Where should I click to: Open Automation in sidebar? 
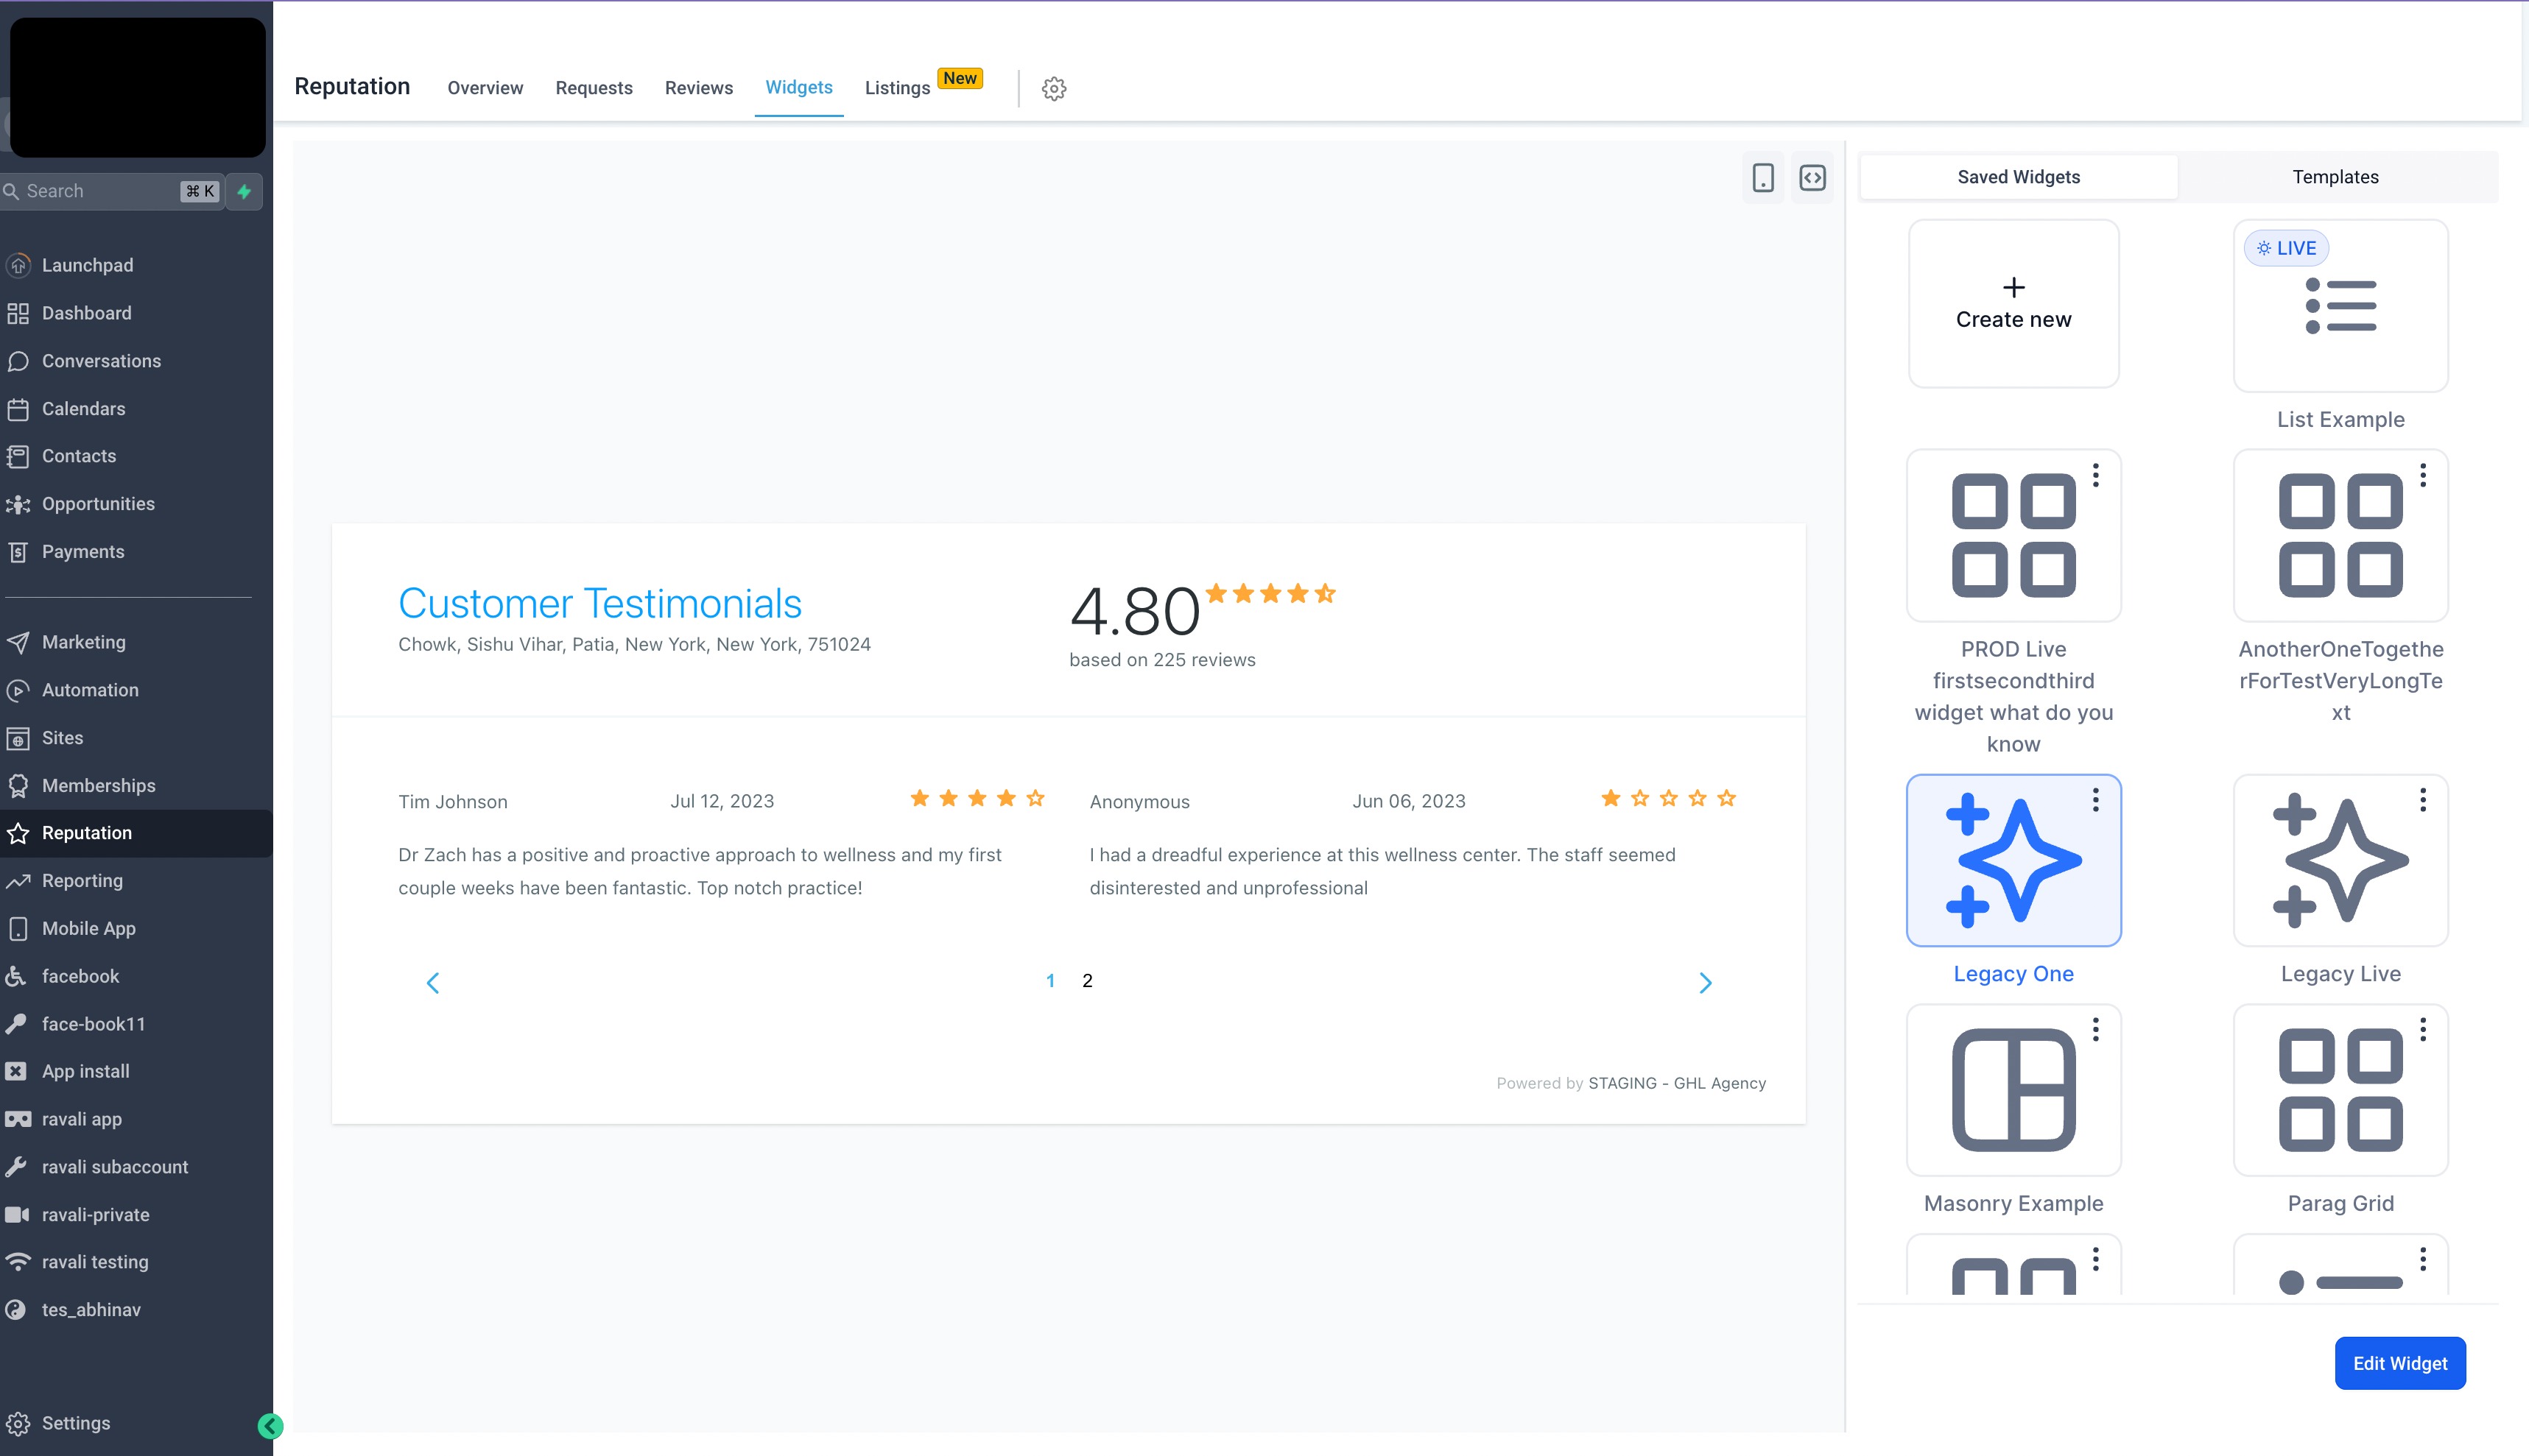pos(90,690)
